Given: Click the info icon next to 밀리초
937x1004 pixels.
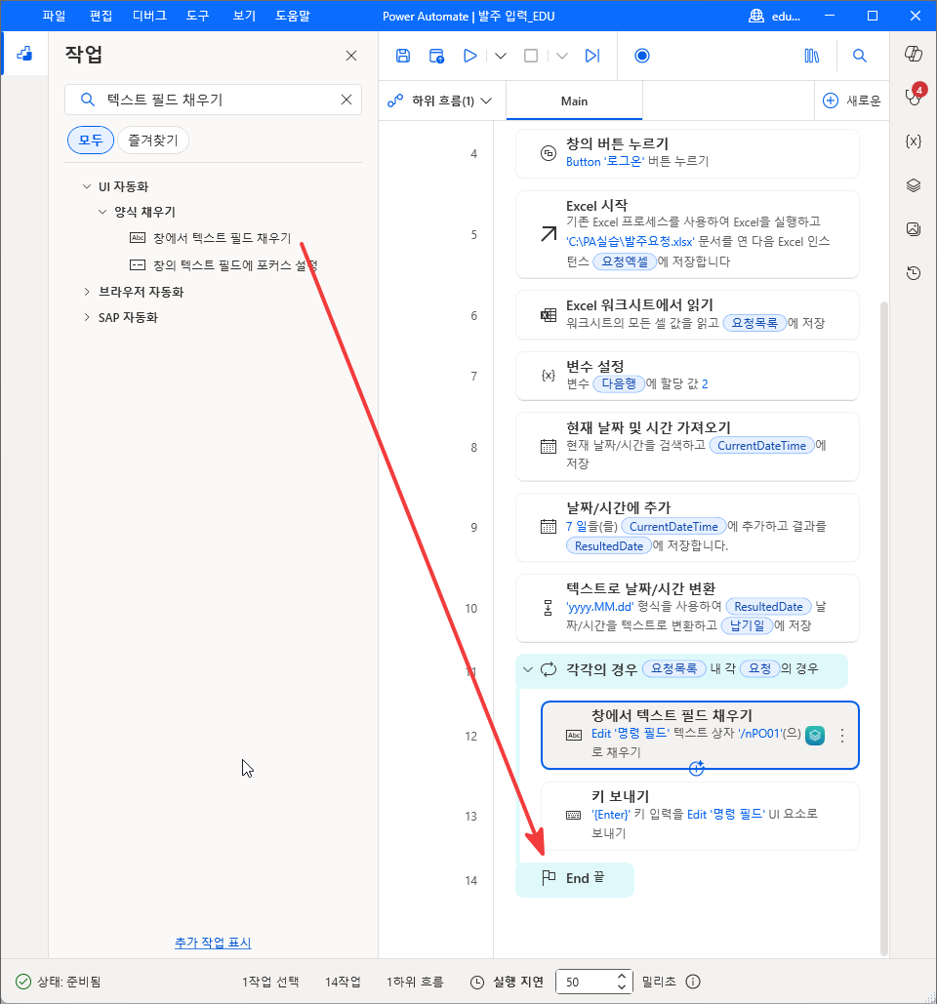Looking at the screenshot, I should [693, 982].
